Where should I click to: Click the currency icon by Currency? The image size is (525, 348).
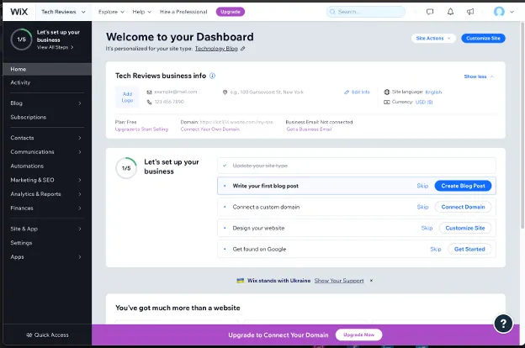[387, 102]
